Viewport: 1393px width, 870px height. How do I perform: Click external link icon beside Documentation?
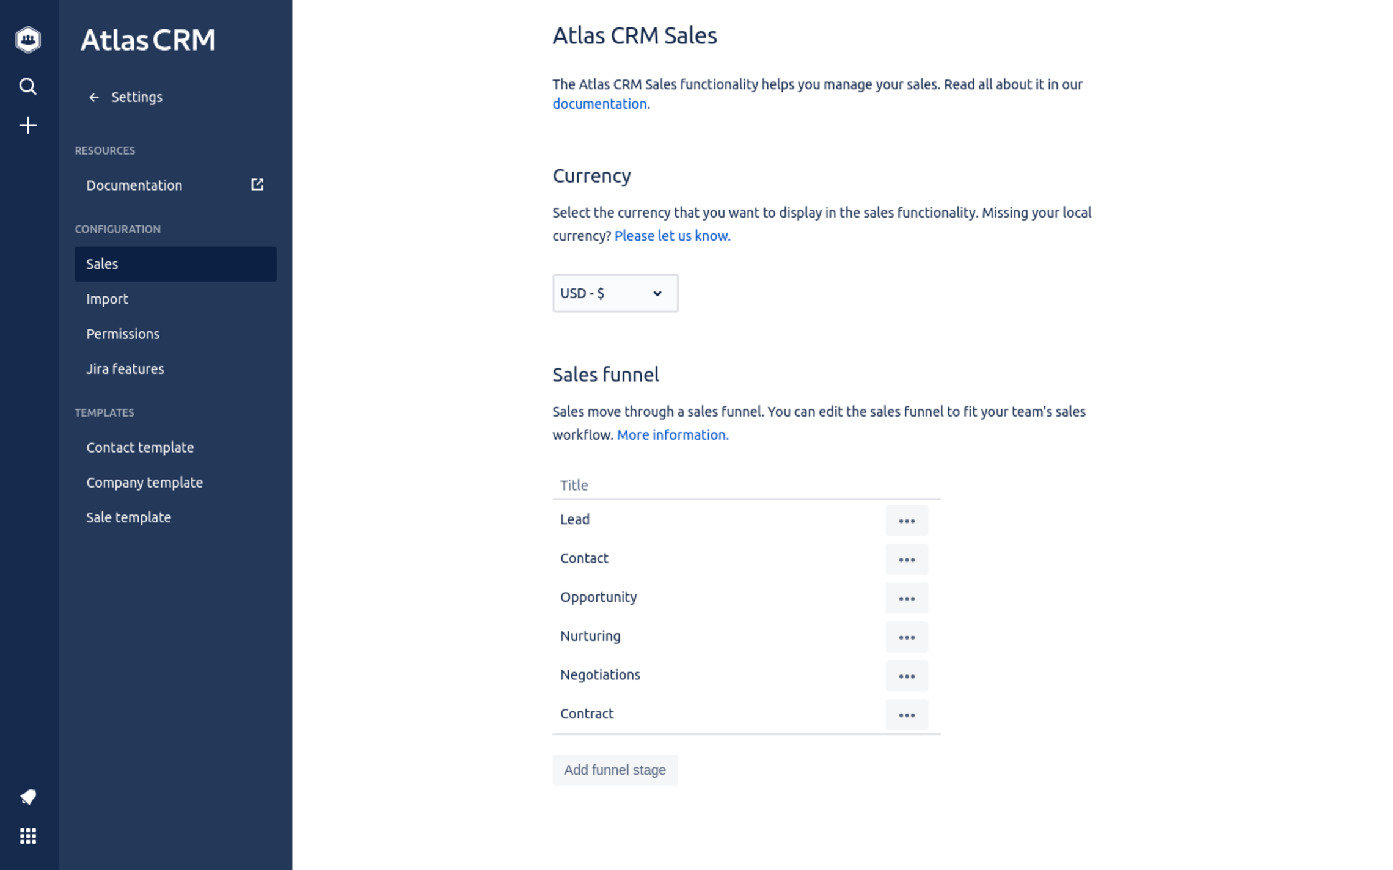257,185
